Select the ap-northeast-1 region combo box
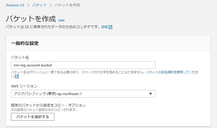The width and height of the screenshot is (217, 128). (x=83, y=94)
